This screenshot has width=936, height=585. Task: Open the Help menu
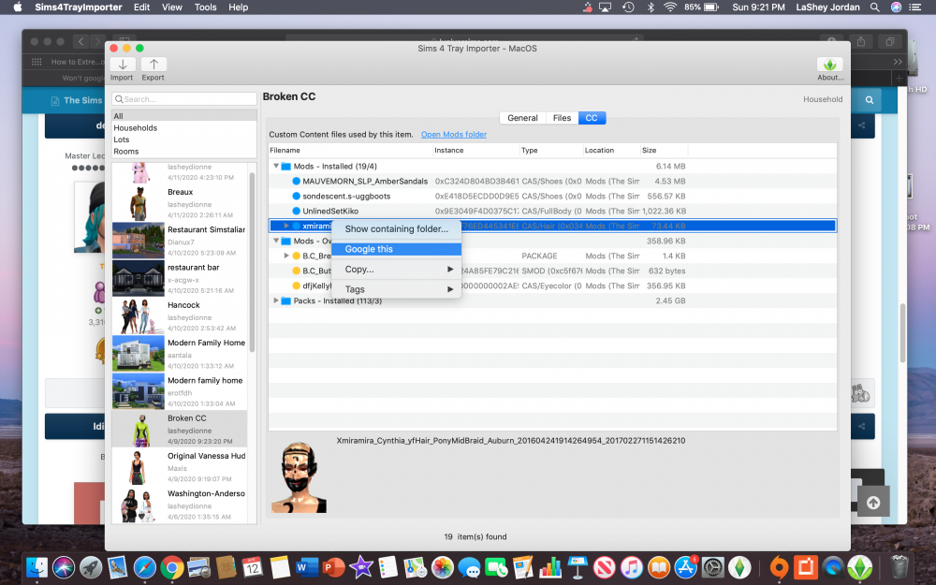coord(238,7)
